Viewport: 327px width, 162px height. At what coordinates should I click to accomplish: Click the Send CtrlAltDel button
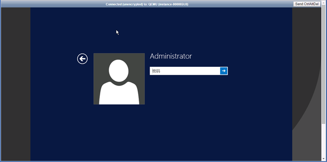point(307,4)
